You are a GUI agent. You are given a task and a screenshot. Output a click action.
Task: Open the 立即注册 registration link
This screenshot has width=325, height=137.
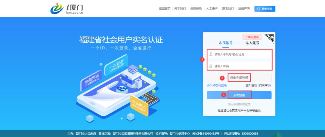(251, 85)
